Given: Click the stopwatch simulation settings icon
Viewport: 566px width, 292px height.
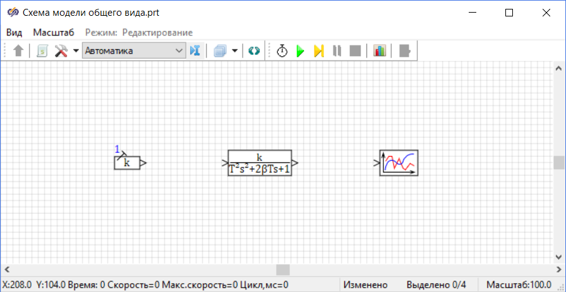Looking at the screenshot, I should coord(282,51).
